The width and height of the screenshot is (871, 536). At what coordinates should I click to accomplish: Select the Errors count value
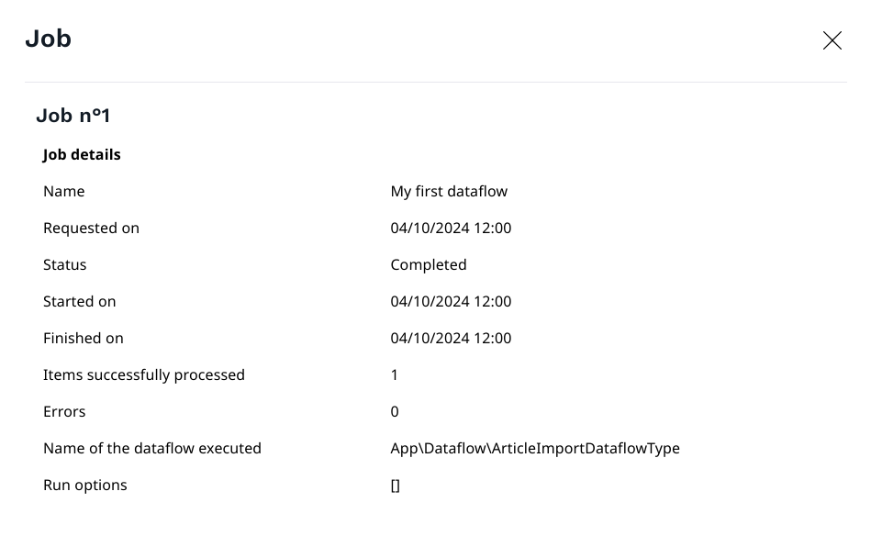point(395,411)
